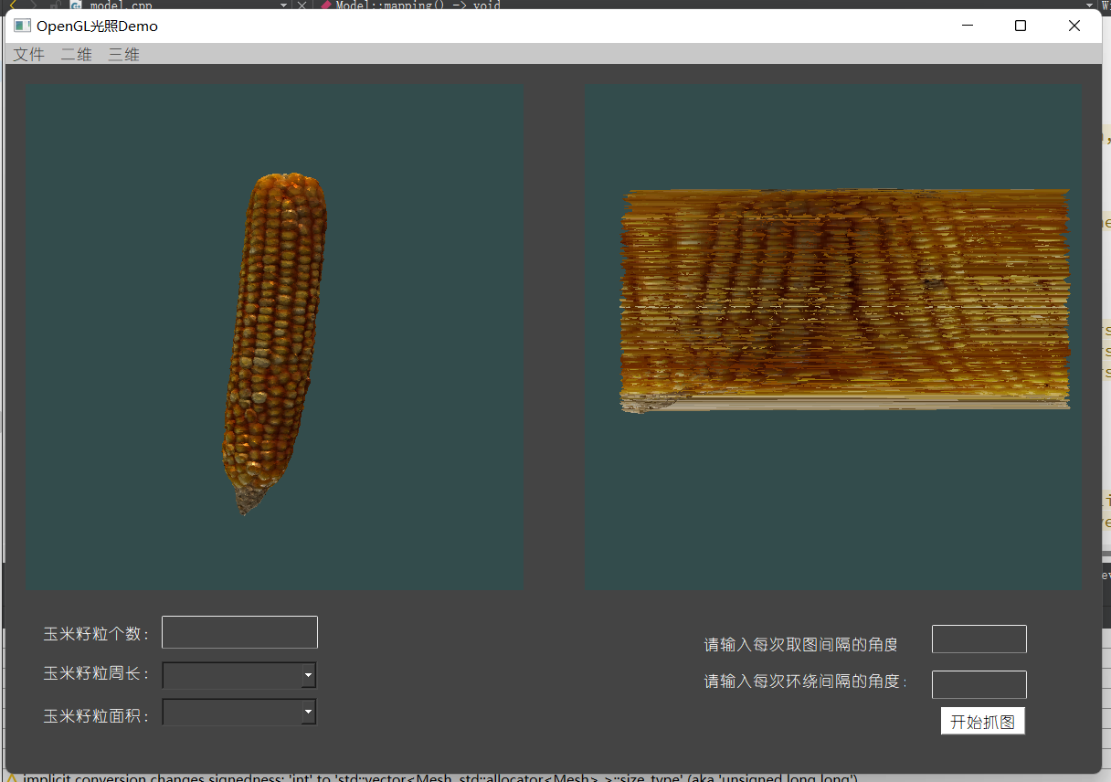The width and height of the screenshot is (1111, 782).
Task: Open the 二维 menu
Action: tap(77, 55)
